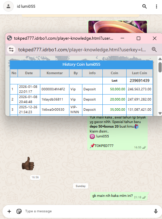Search within the WhatsApp chat
This screenshot has width=162, height=219.
point(144,6)
